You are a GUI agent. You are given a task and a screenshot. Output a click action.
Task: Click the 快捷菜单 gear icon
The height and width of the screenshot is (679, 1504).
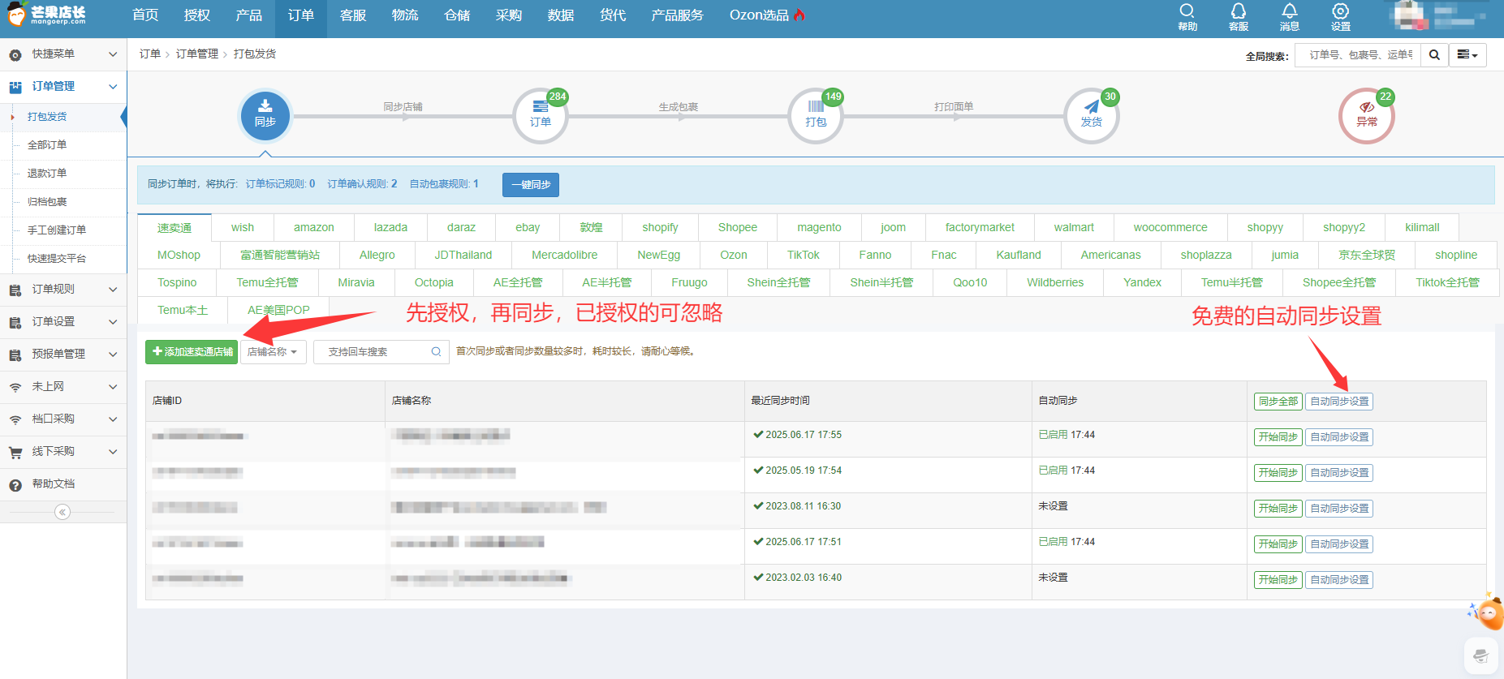[15, 55]
